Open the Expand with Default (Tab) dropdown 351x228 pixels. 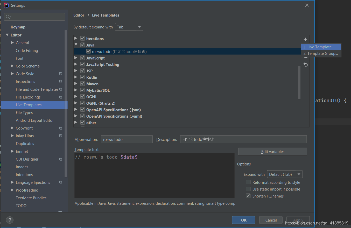pos(285,174)
